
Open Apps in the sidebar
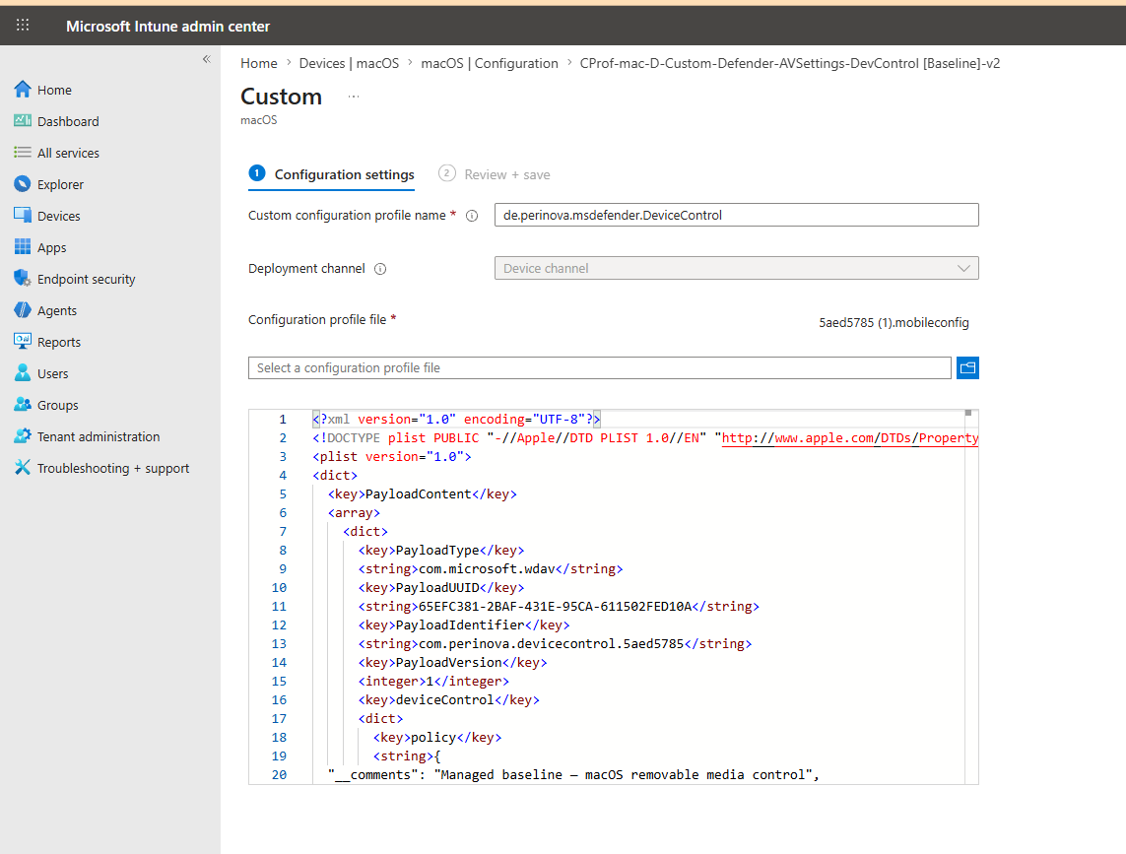pos(51,248)
